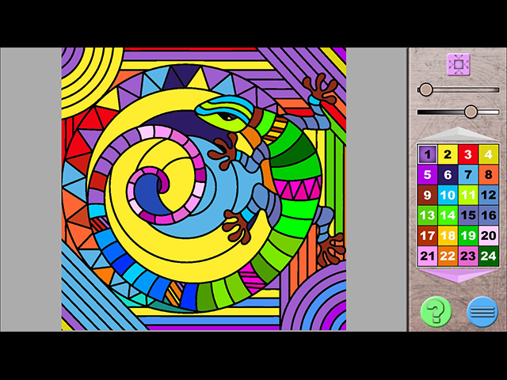Select color number 1 purple swatch
This screenshot has height=380, width=507.
[x=427, y=154]
